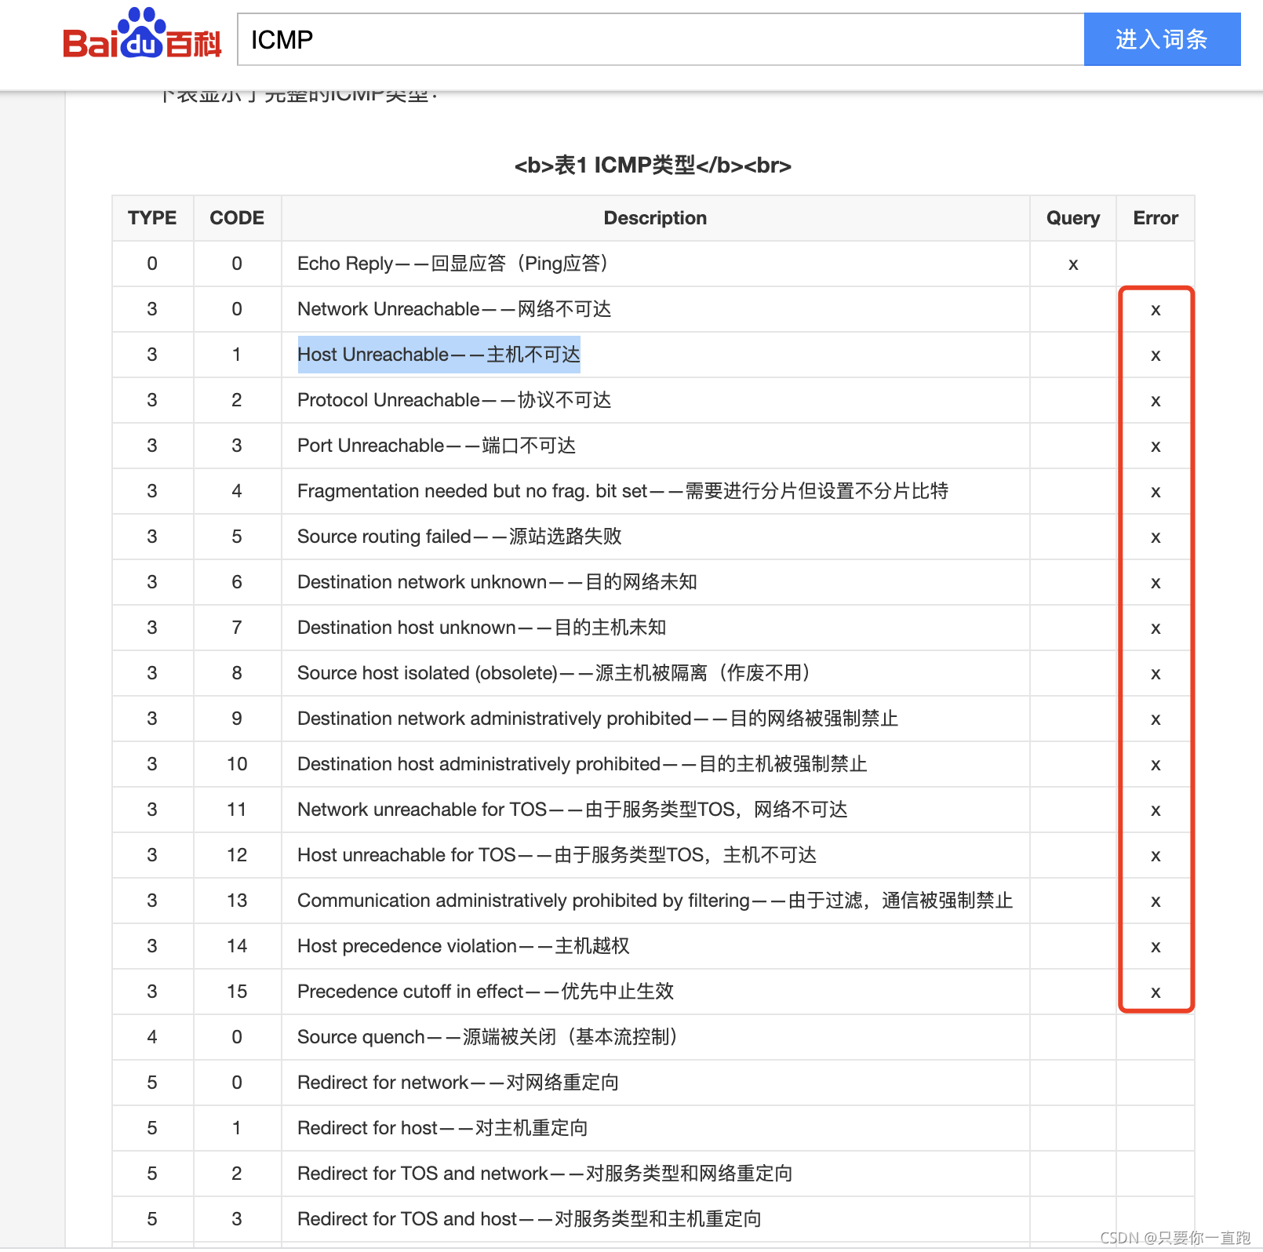
Task: Click Error x mark in Network Unreachable row
Action: 1156,310
